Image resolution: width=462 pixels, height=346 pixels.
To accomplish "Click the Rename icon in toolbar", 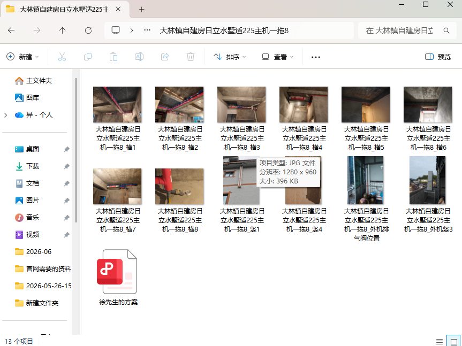I will coord(139,57).
